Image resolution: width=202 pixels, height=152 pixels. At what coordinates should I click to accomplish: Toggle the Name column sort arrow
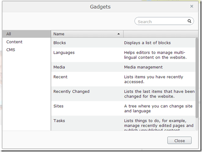coord(118,34)
